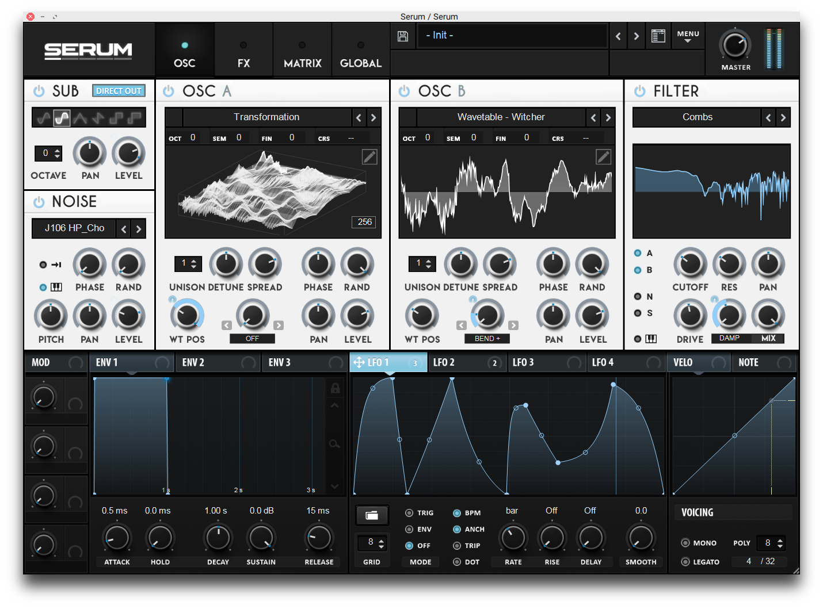Toggle filter routing for oscillator B
This screenshot has height=609, width=823.
click(x=638, y=270)
